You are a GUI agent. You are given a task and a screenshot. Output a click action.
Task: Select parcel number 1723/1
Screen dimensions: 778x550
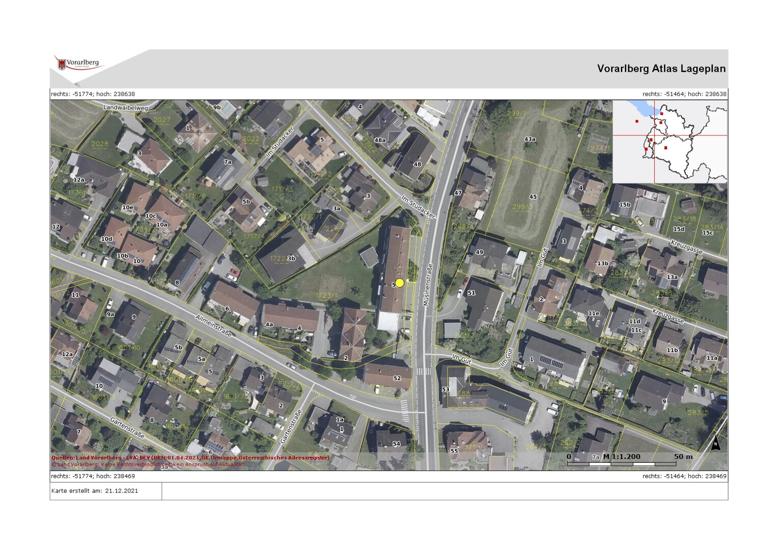tap(326, 295)
